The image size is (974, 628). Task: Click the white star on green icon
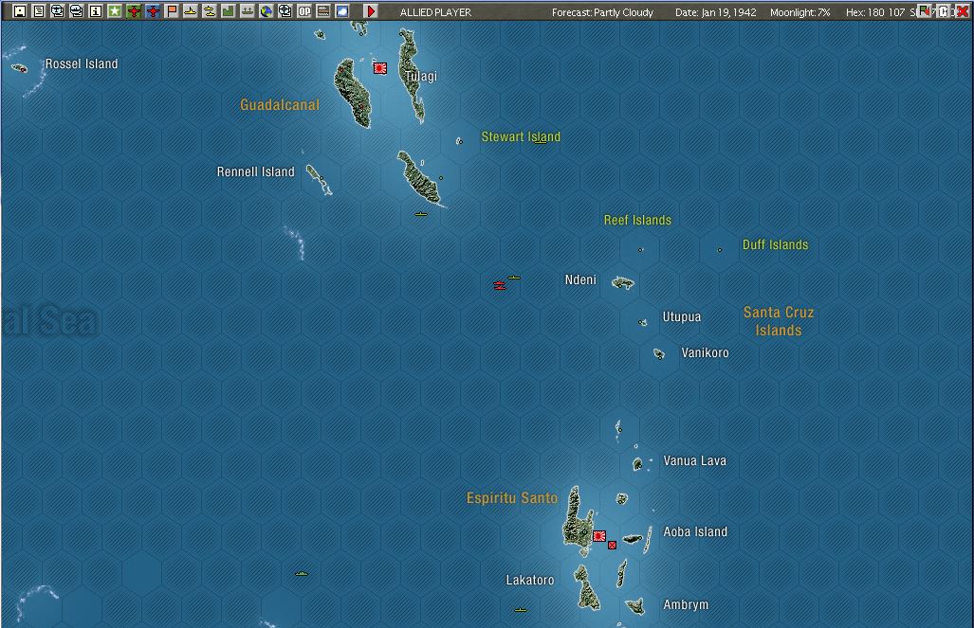(x=115, y=11)
